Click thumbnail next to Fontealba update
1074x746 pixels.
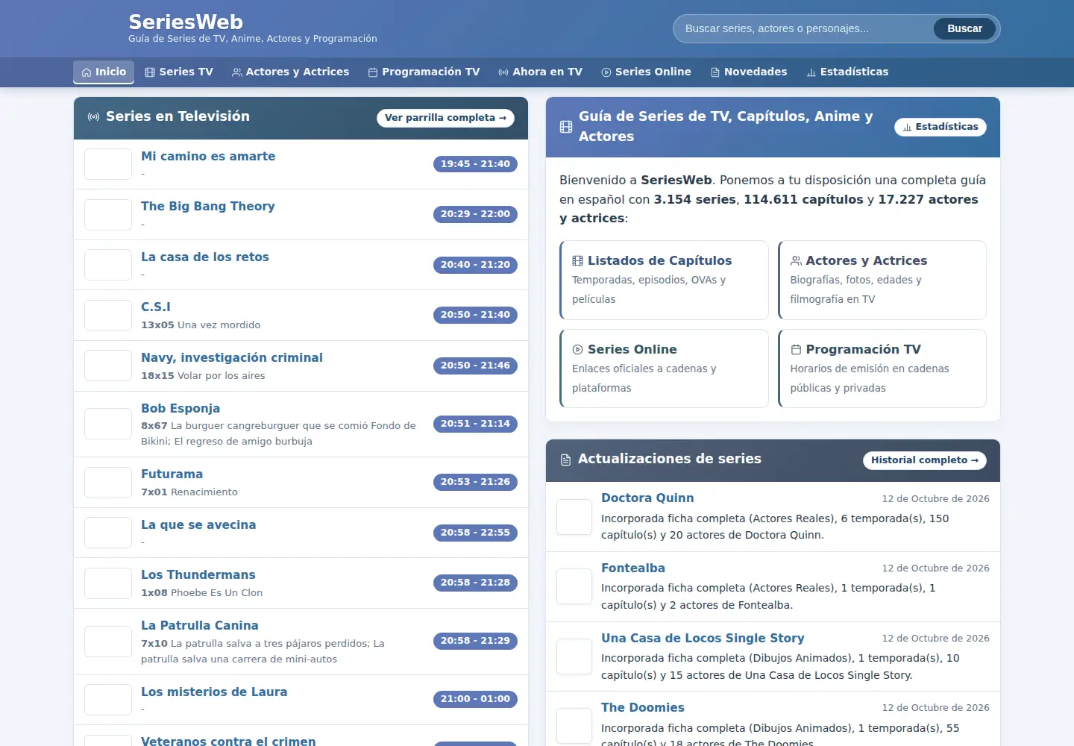(x=574, y=586)
